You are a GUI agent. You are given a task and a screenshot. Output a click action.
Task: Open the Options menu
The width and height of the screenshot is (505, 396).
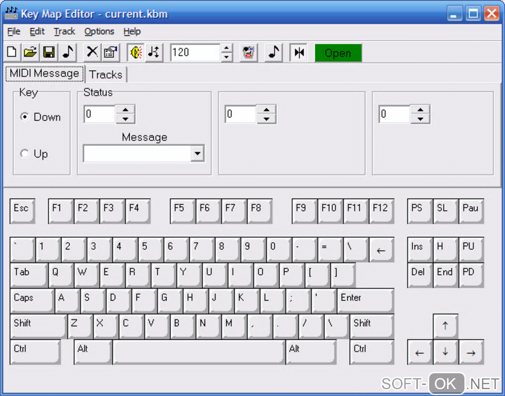click(x=99, y=32)
